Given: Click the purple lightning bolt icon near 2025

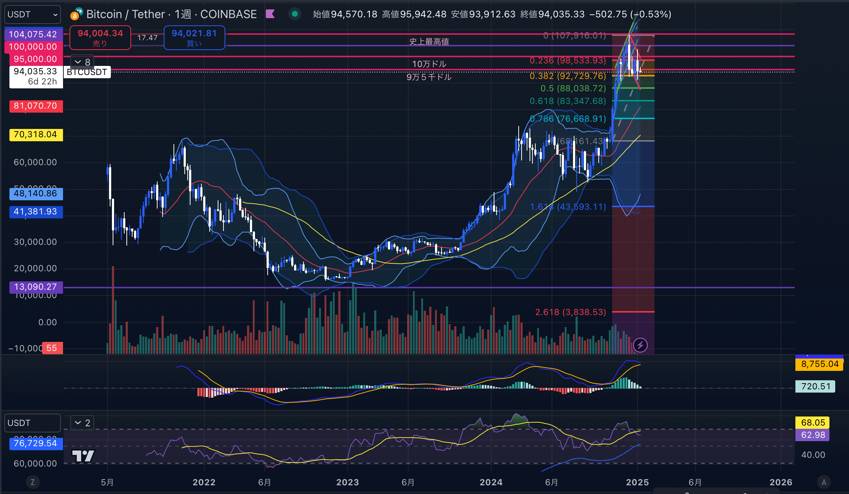Looking at the screenshot, I should [x=640, y=345].
